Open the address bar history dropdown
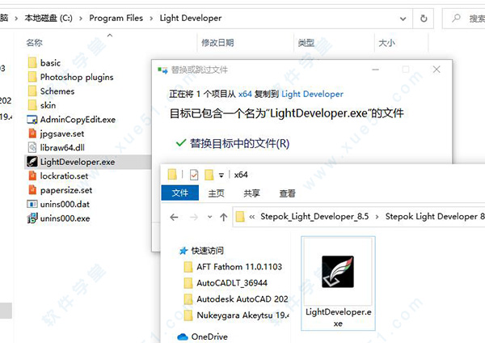 [403, 19]
